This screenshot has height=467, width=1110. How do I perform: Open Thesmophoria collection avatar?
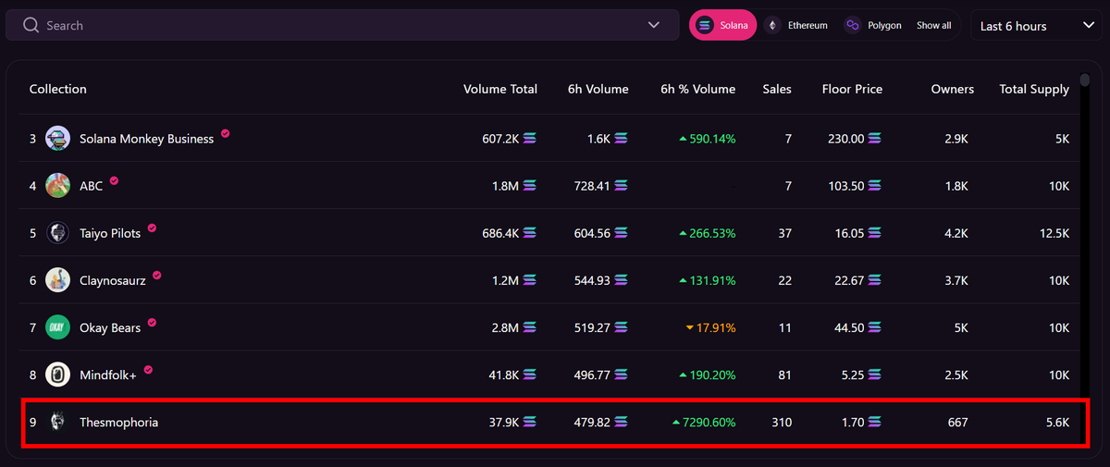coord(57,422)
